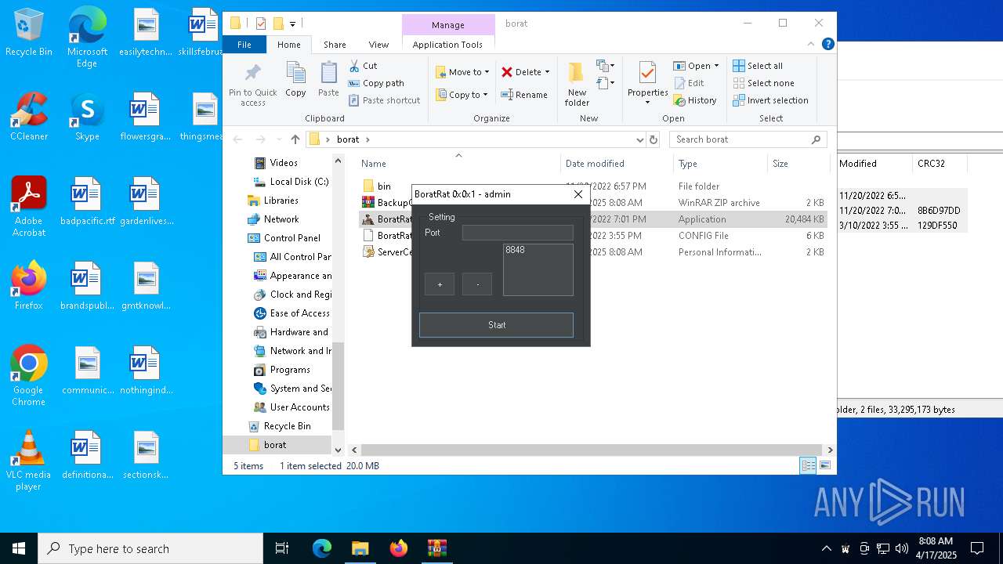Open the CCleaner desktop shortcut

click(x=29, y=117)
